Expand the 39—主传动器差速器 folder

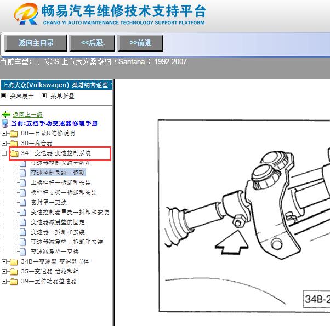click(x=4, y=281)
